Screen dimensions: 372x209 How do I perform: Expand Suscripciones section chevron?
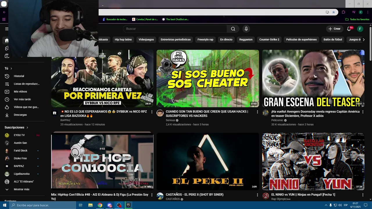click(x=28, y=127)
